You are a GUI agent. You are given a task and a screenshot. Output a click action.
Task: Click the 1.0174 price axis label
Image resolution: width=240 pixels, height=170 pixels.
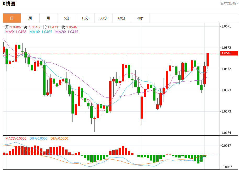(x=226, y=133)
